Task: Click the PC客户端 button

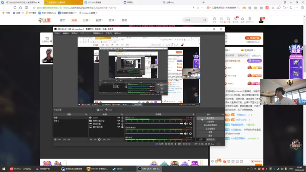Action: [253, 38]
